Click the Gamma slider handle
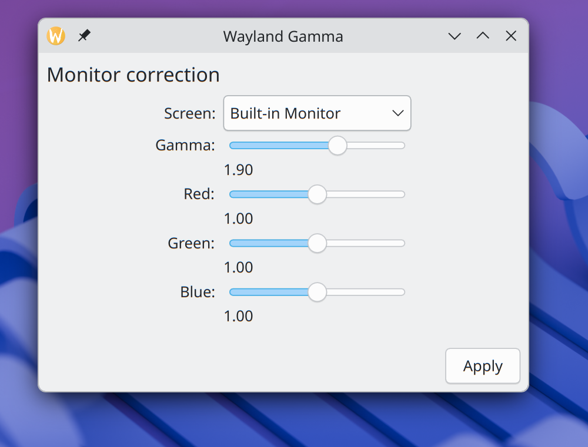Screen dimensions: 588x447 click(x=338, y=146)
